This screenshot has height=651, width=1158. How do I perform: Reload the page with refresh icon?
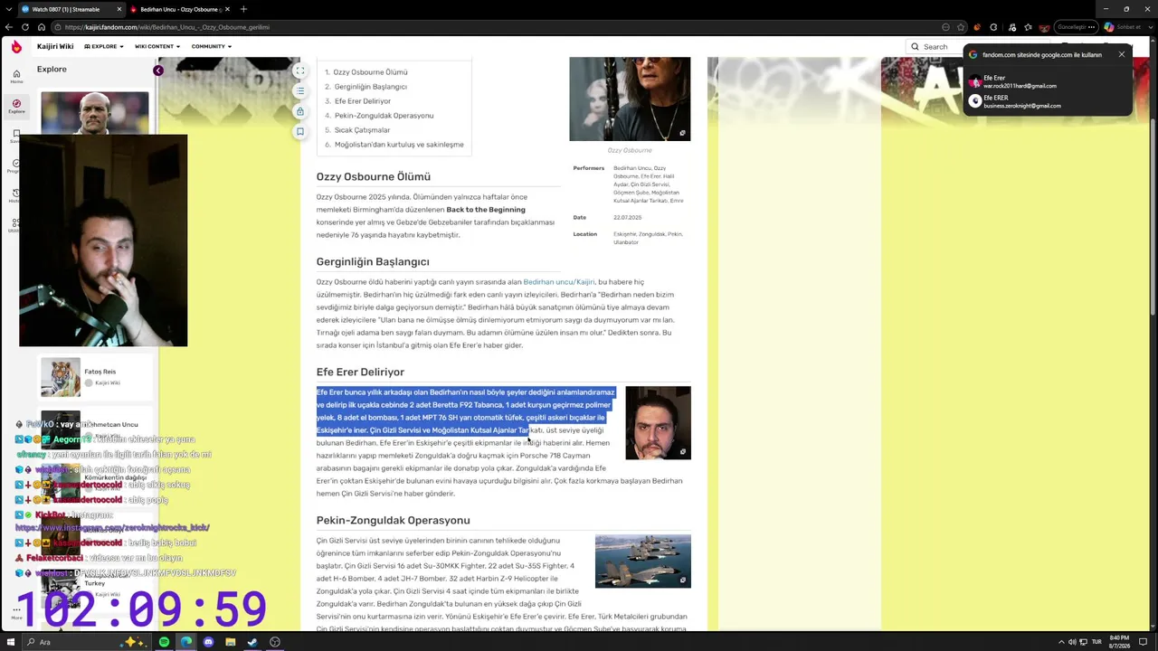[25, 27]
